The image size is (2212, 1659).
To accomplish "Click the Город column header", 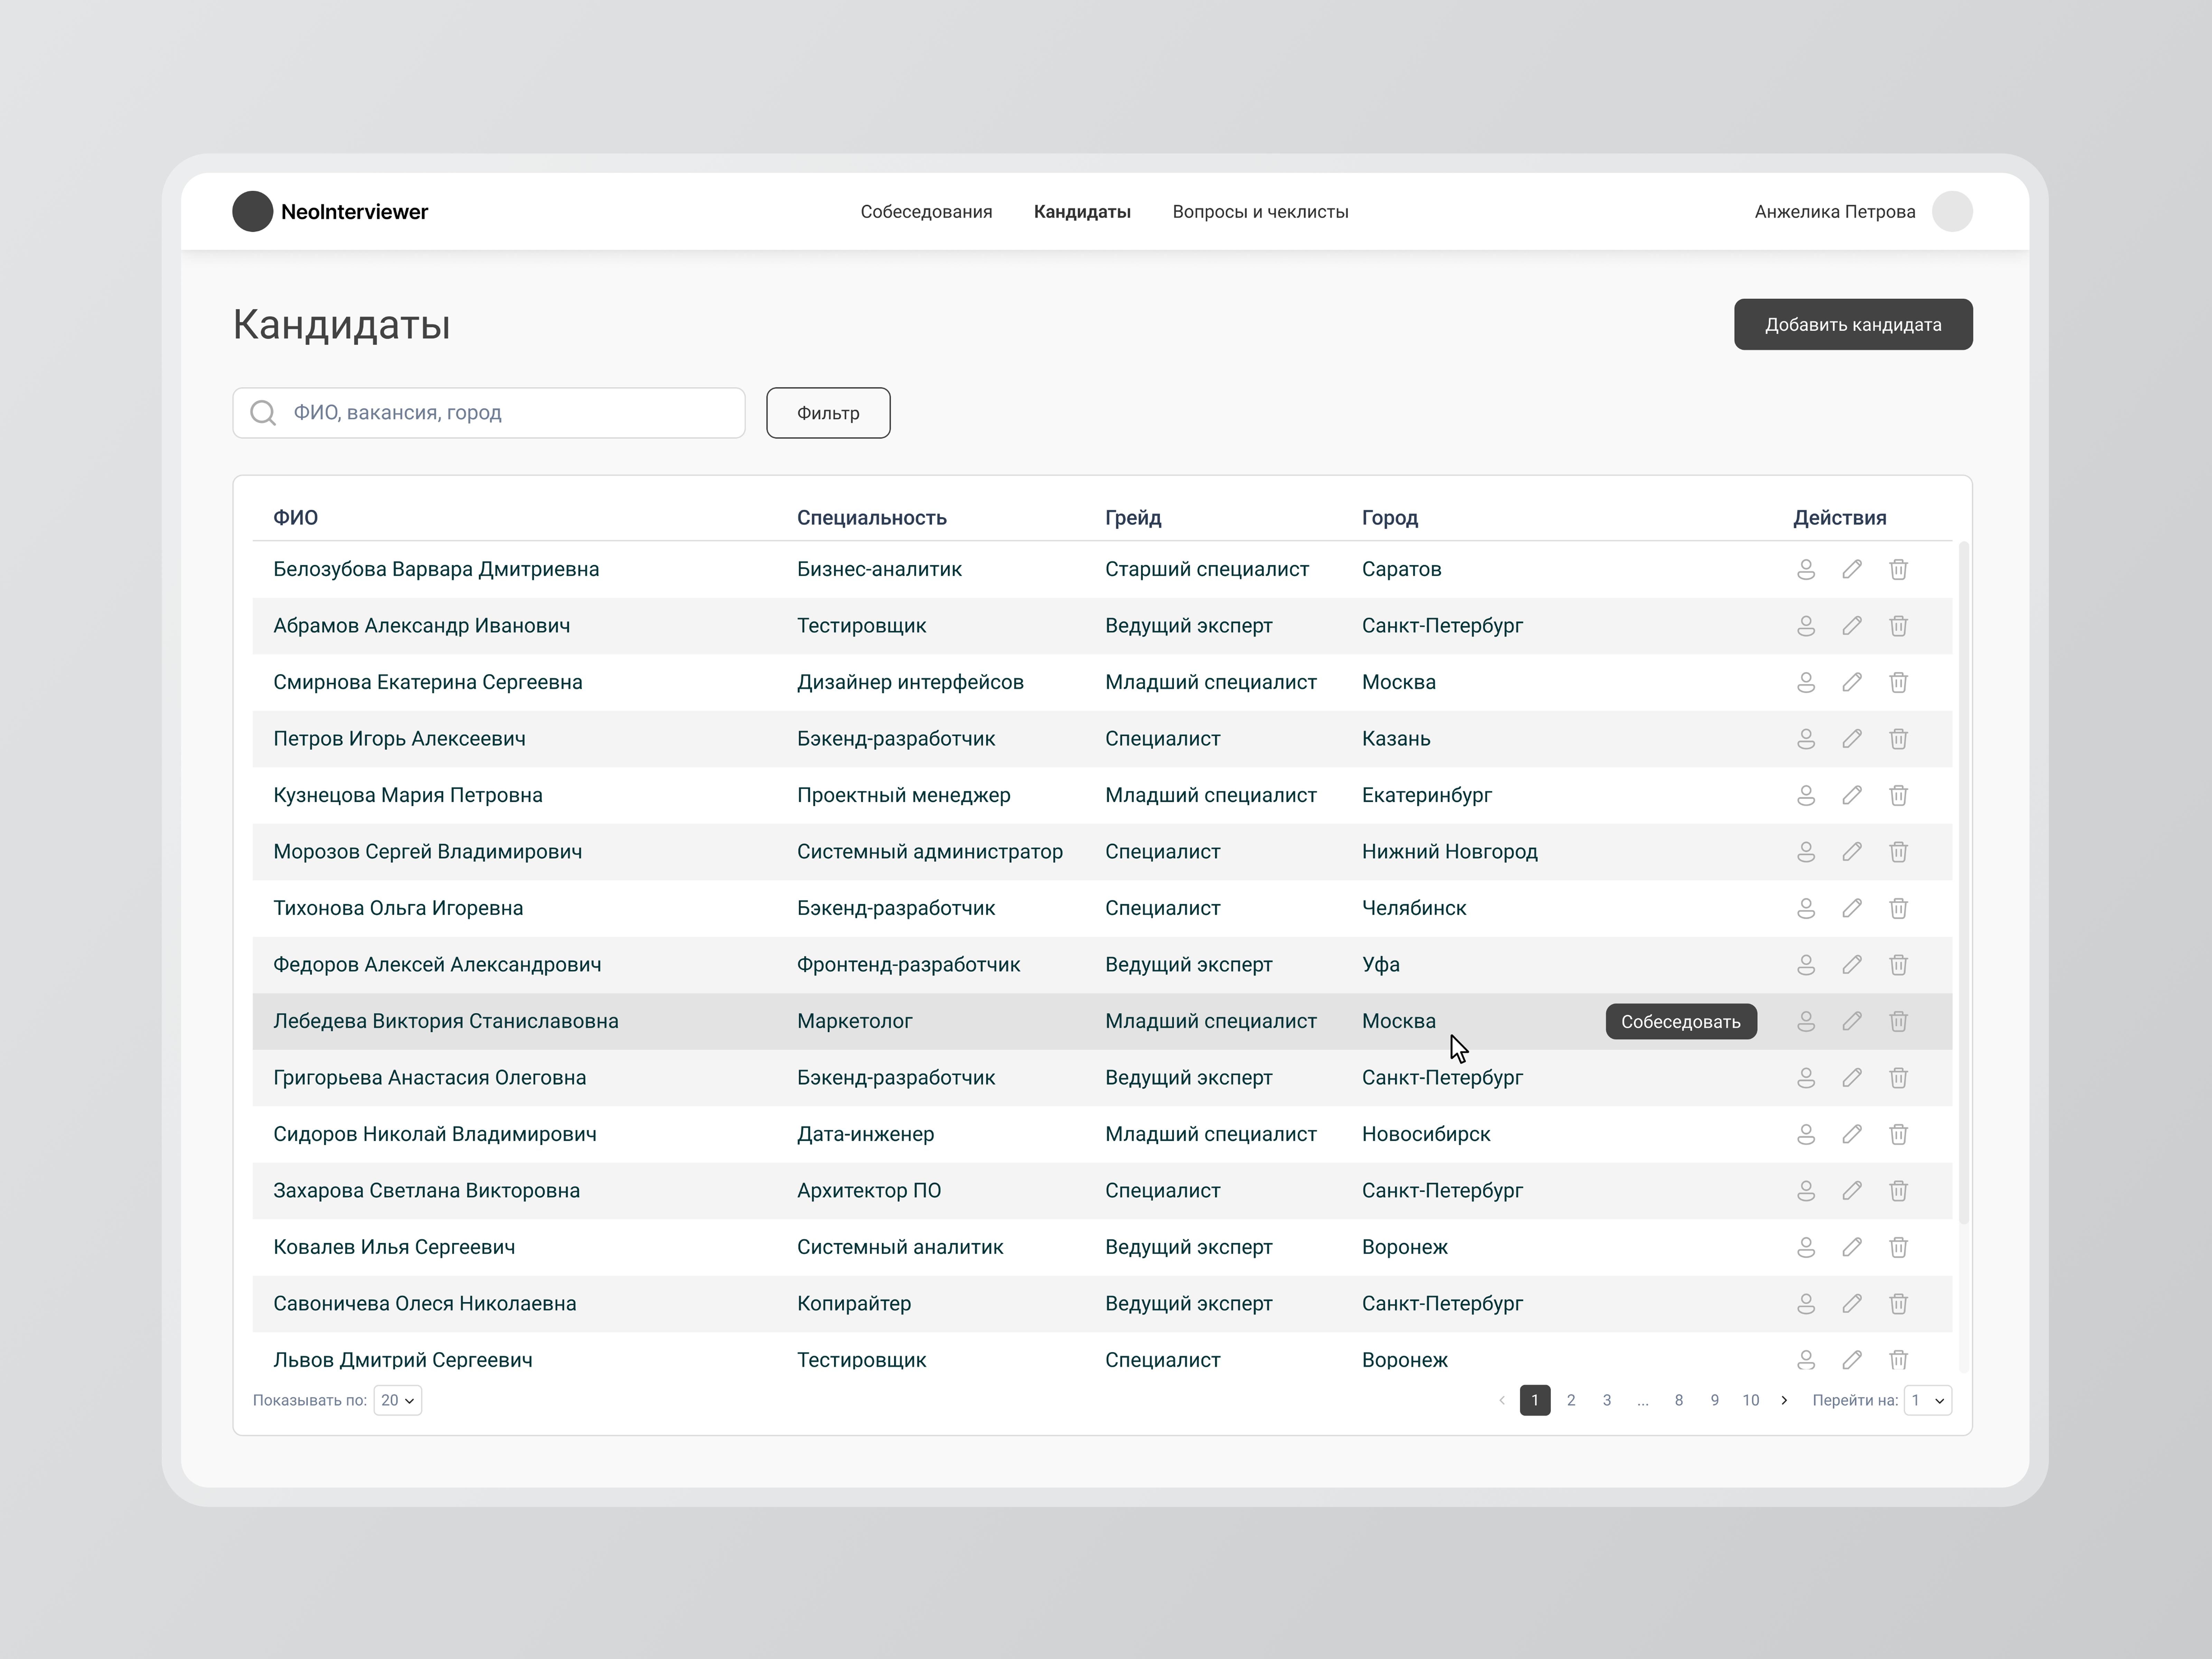I will (x=1390, y=518).
